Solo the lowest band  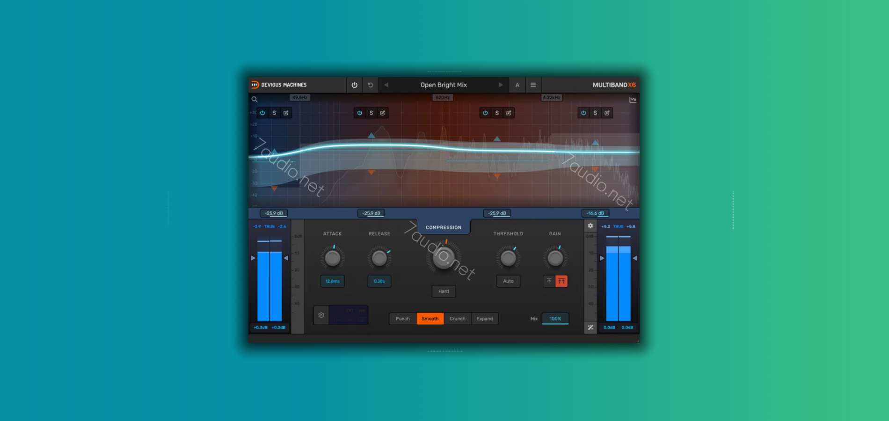tap(274, 113)
